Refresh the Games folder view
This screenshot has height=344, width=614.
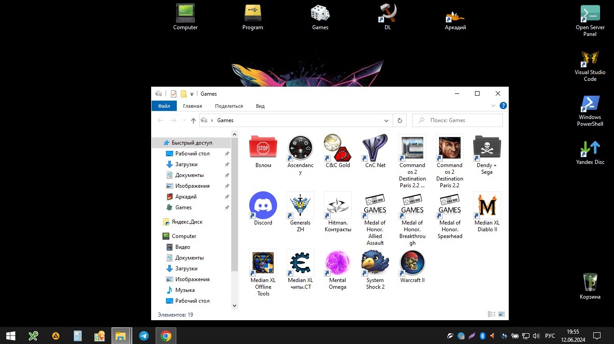399,120
